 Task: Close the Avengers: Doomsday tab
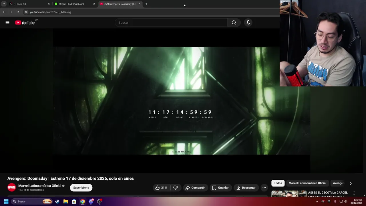(x=140, y=4)
